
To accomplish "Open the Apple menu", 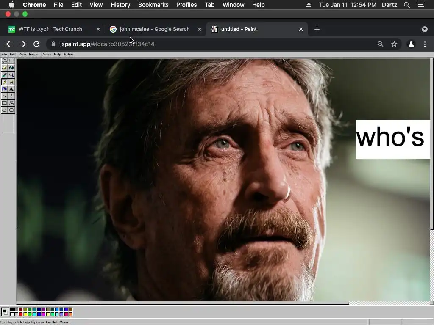I will coord(11,5).
